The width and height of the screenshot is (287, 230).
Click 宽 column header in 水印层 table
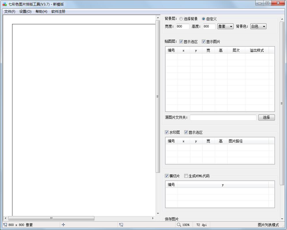(208, 141)
